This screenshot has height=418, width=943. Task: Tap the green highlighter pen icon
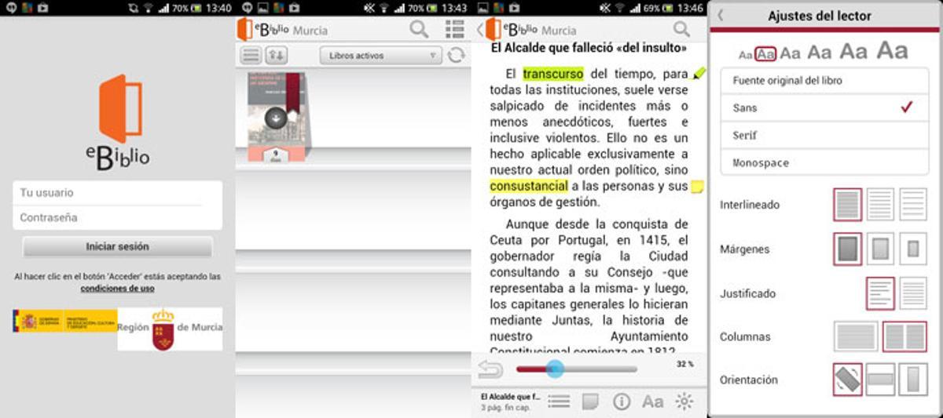(698, 74)
